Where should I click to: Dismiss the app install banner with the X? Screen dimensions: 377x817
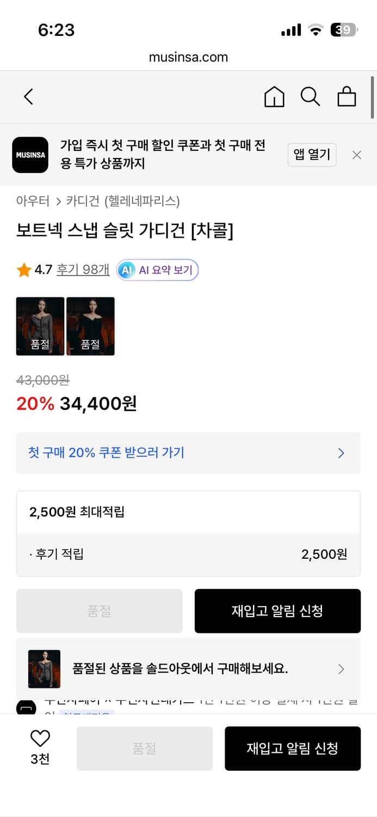356,155
